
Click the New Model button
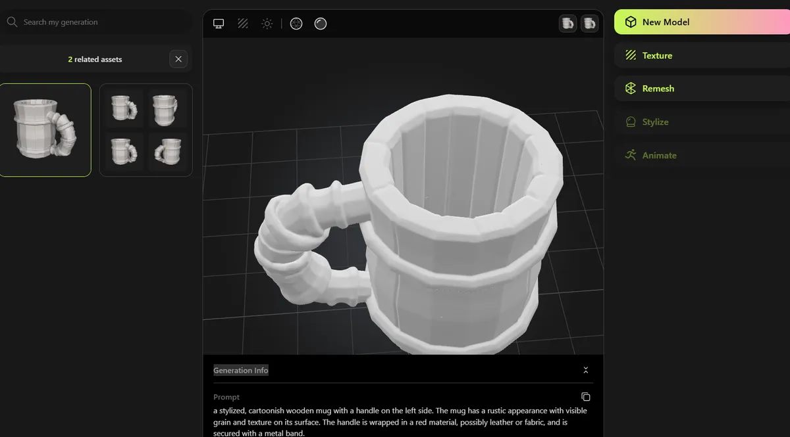click(x=702, y=22)
